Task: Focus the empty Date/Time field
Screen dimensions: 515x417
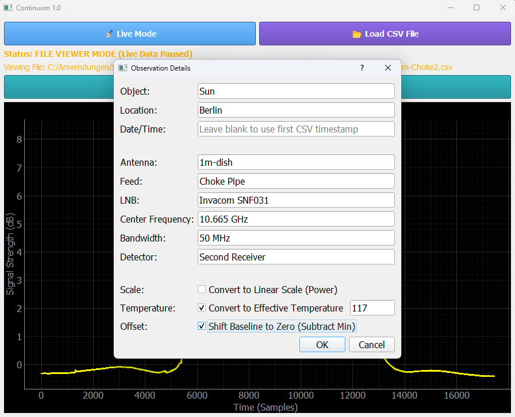Action: (296, 129)
